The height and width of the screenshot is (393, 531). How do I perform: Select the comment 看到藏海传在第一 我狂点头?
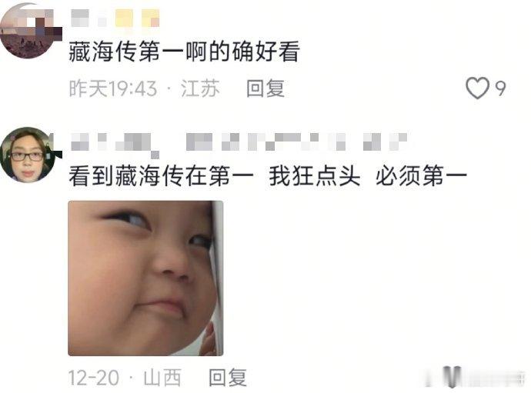click(x=215, y=176)
